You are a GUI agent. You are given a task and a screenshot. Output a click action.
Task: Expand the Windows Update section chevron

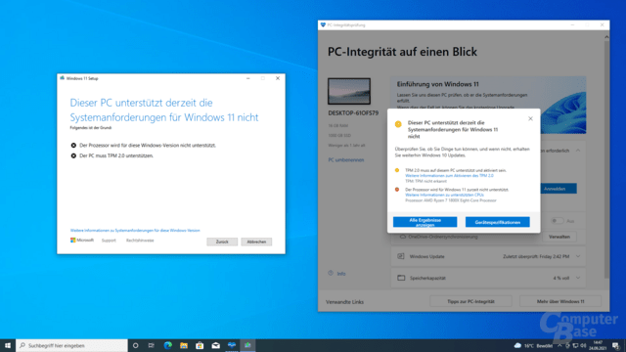(x=578, y=256)
